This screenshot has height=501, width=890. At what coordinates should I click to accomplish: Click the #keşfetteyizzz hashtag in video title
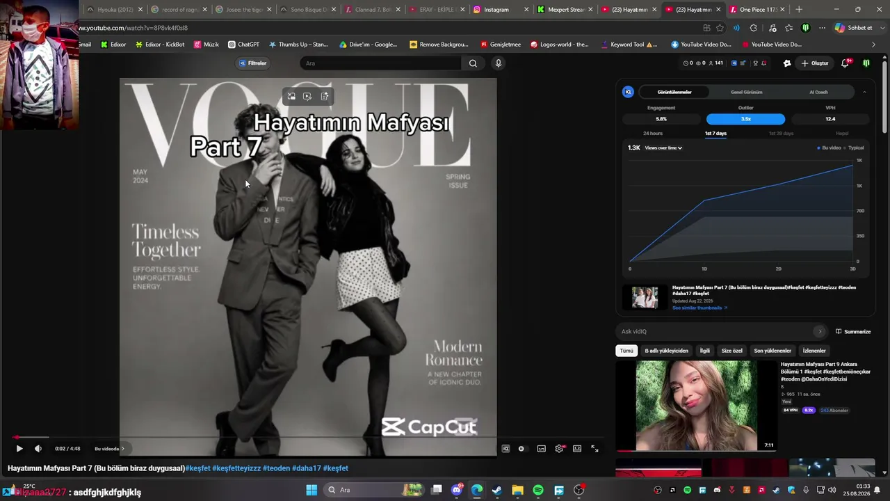pyautogui.click(x=236, y=468)
